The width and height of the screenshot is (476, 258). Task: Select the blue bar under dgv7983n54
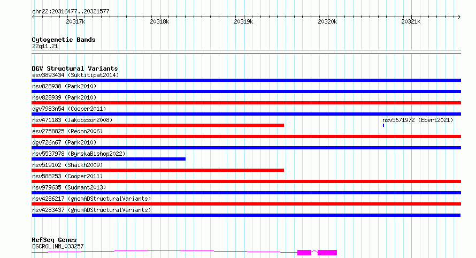[x=246, y=114]
